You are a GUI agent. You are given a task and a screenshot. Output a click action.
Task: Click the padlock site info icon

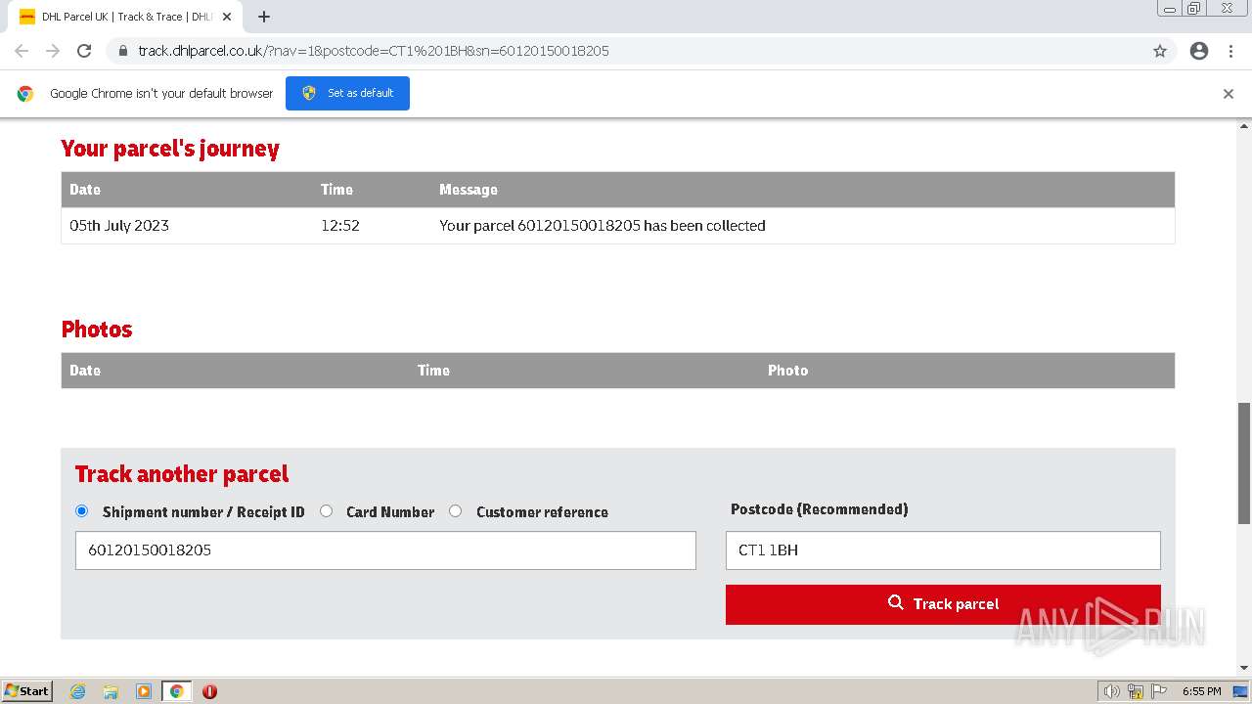(x=122, y=51)
